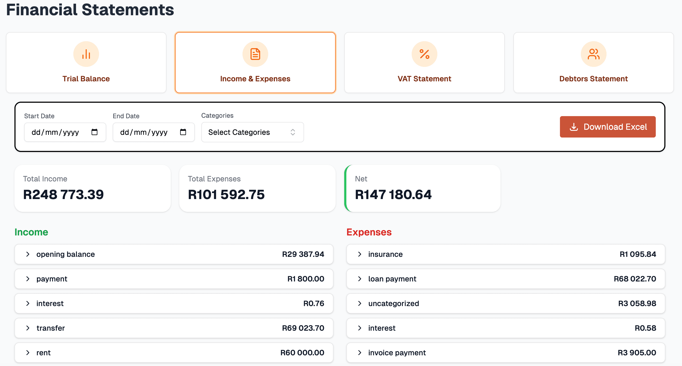
Task: Click the R3 905.00 amount
Action: (x=637, y=353)
